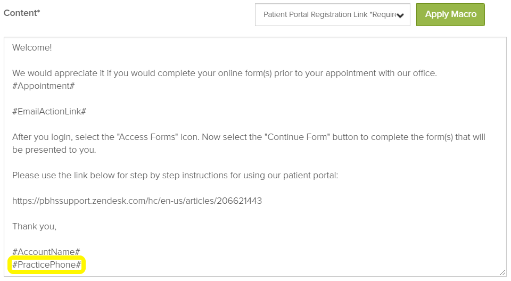Click the Apply Macro button
Image resolution: width=511 pixels, height=281 pixels.
click(x=450, y=14)
